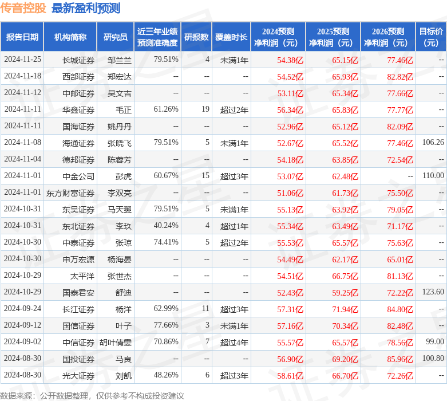Click the 71.94亿 forecast value

click(345, 309)
